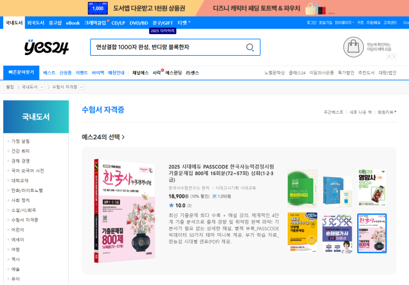The image size is (409, 285).
Task: Select the 문구/GIFT top tab
Action: coord(163,23)
